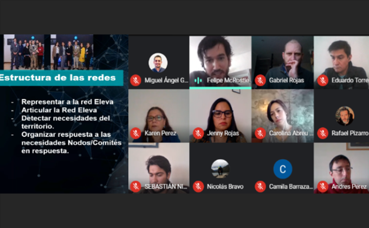Image resolution: width=369 pixels, height=228 pixels.
Task: Click Camila Barraza's muted microphone icon
Action: pos(260,187)
